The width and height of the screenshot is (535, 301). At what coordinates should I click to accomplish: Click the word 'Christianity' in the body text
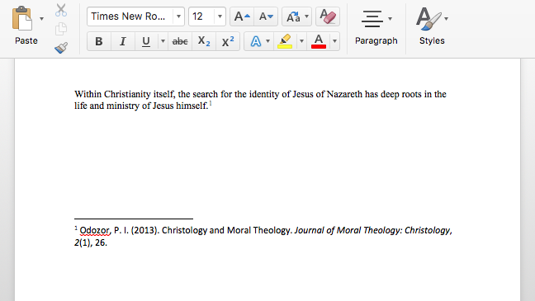click(127, 94)
